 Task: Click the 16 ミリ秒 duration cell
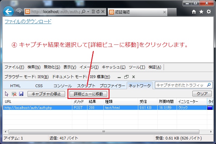click(x=167, y=108)
